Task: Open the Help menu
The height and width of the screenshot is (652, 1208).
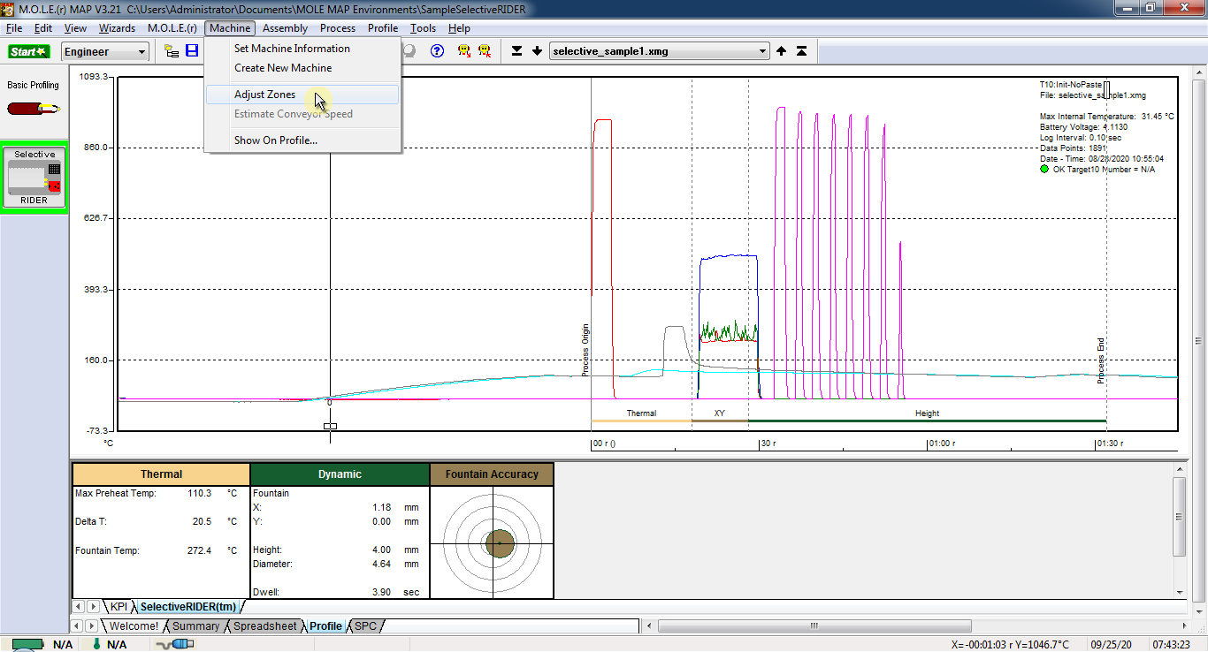Action: (459, 28)
